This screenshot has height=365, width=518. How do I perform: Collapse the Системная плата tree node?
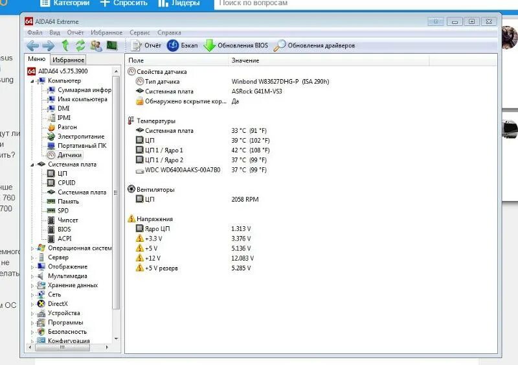coord(32,165)
